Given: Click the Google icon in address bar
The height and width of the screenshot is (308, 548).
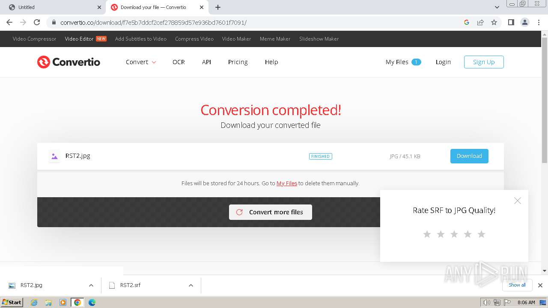Looking at the screenshot, I should click(x=467, y=22).
